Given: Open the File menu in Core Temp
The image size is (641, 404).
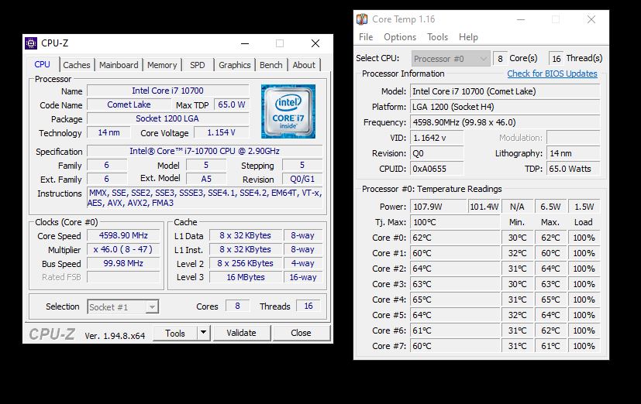Looking at the screenshot, I should (x=366, y=36).
